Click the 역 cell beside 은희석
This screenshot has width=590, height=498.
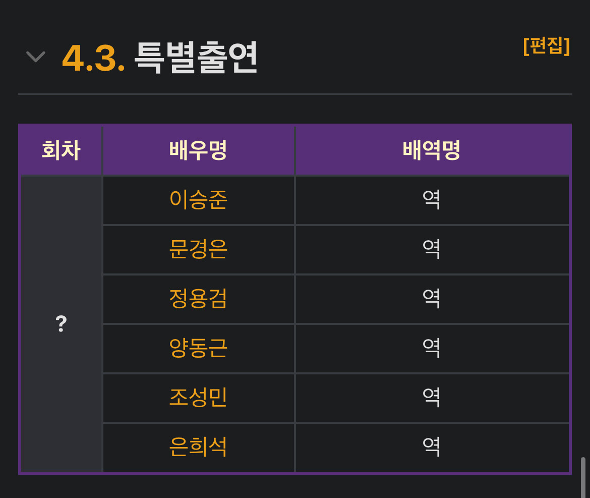432,447
